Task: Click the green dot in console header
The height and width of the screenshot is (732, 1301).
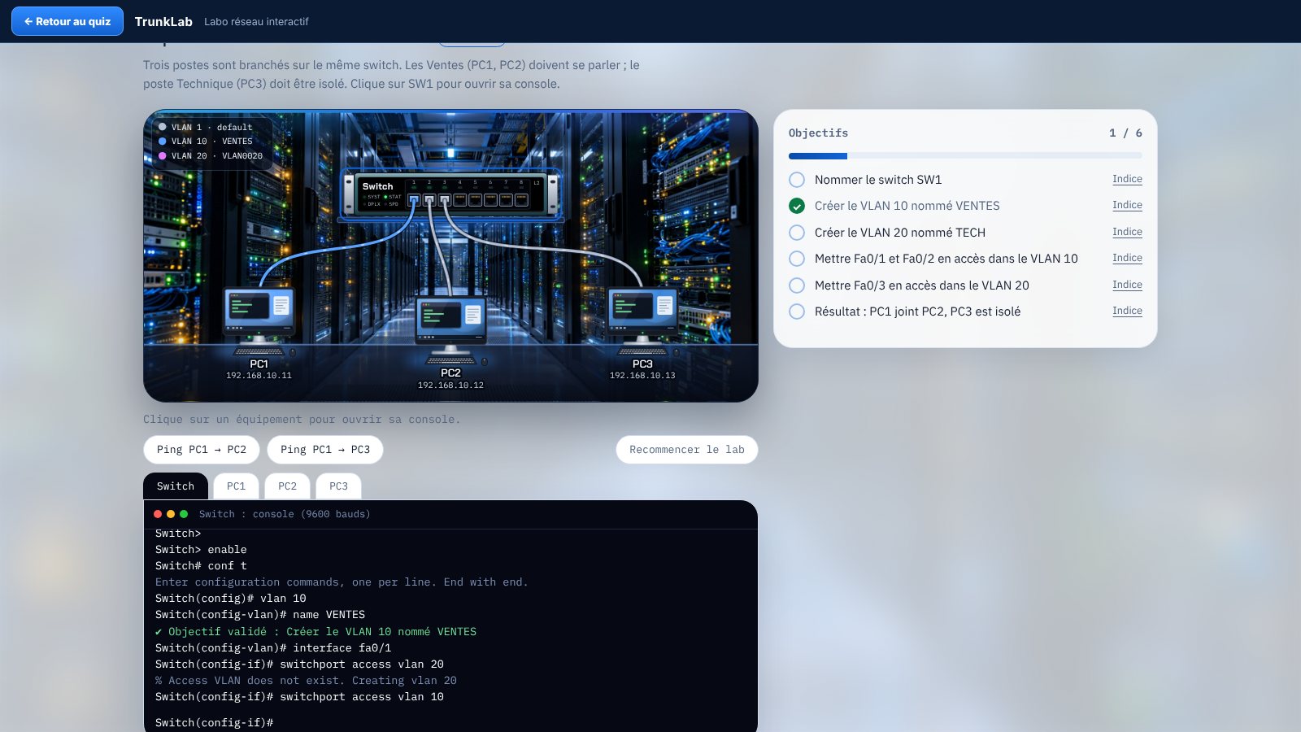Action: (184, 514)
